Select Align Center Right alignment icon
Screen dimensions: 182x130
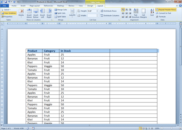(130, 13)
